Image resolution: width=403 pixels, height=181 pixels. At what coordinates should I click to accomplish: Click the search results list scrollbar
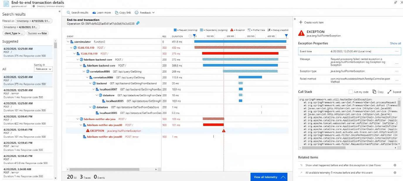pos(55,45)
